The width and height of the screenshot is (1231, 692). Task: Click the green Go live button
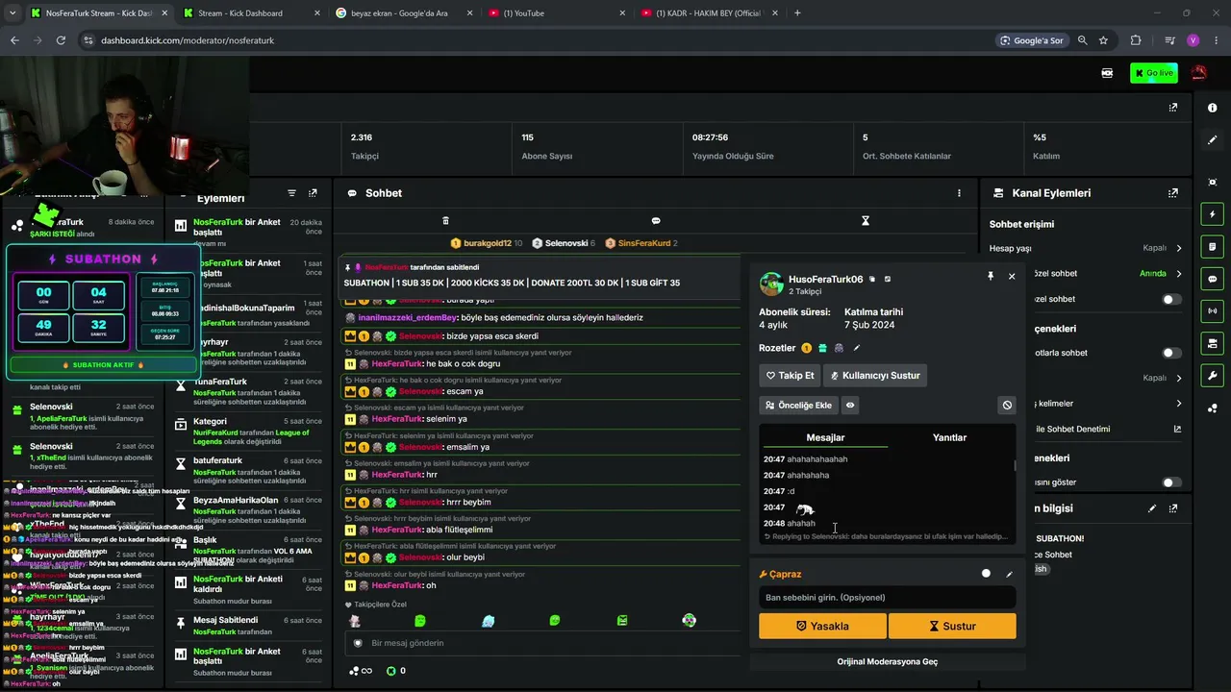tap(1154, 73)
